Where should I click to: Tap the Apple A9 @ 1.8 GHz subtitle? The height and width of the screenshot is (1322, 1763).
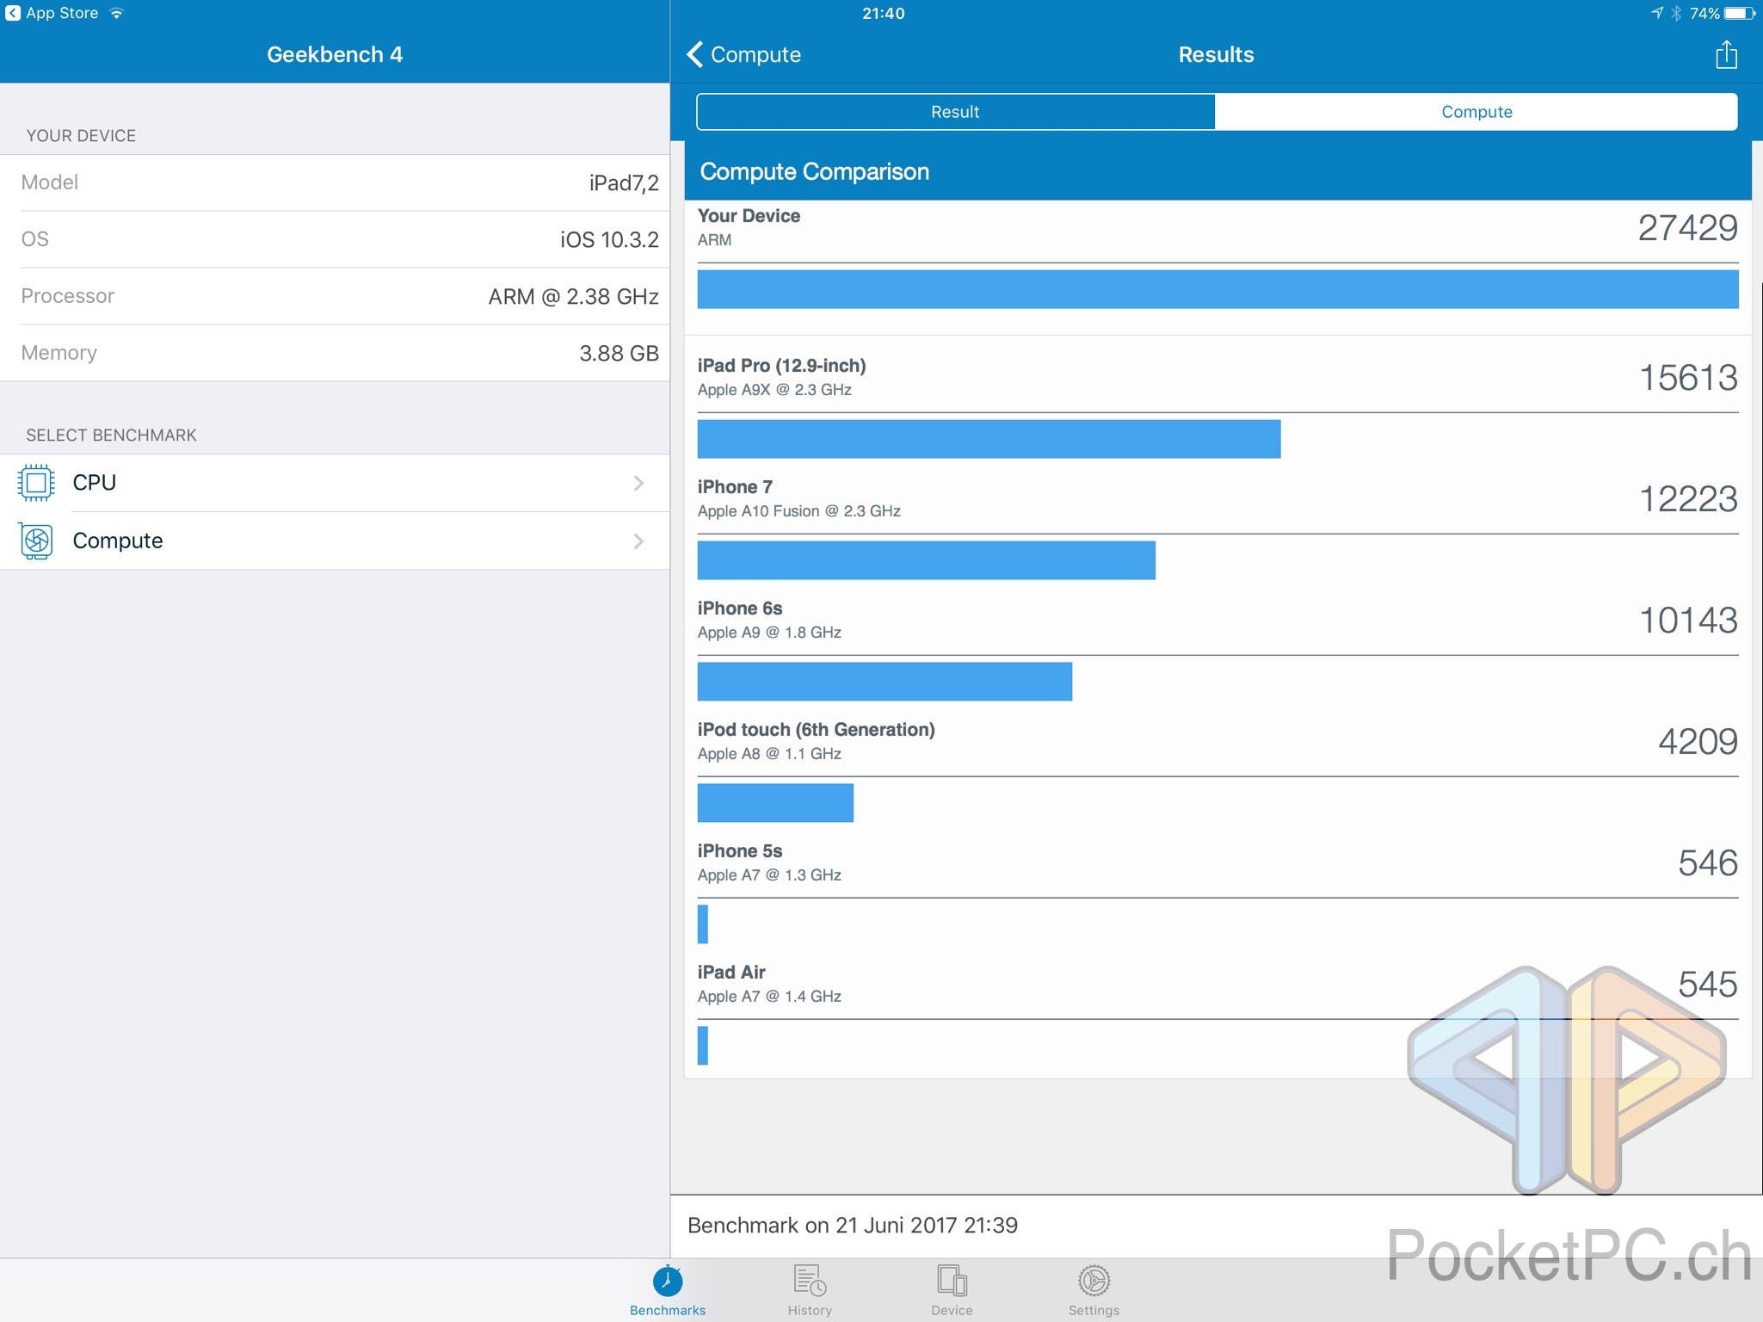[x=769, y=633]
